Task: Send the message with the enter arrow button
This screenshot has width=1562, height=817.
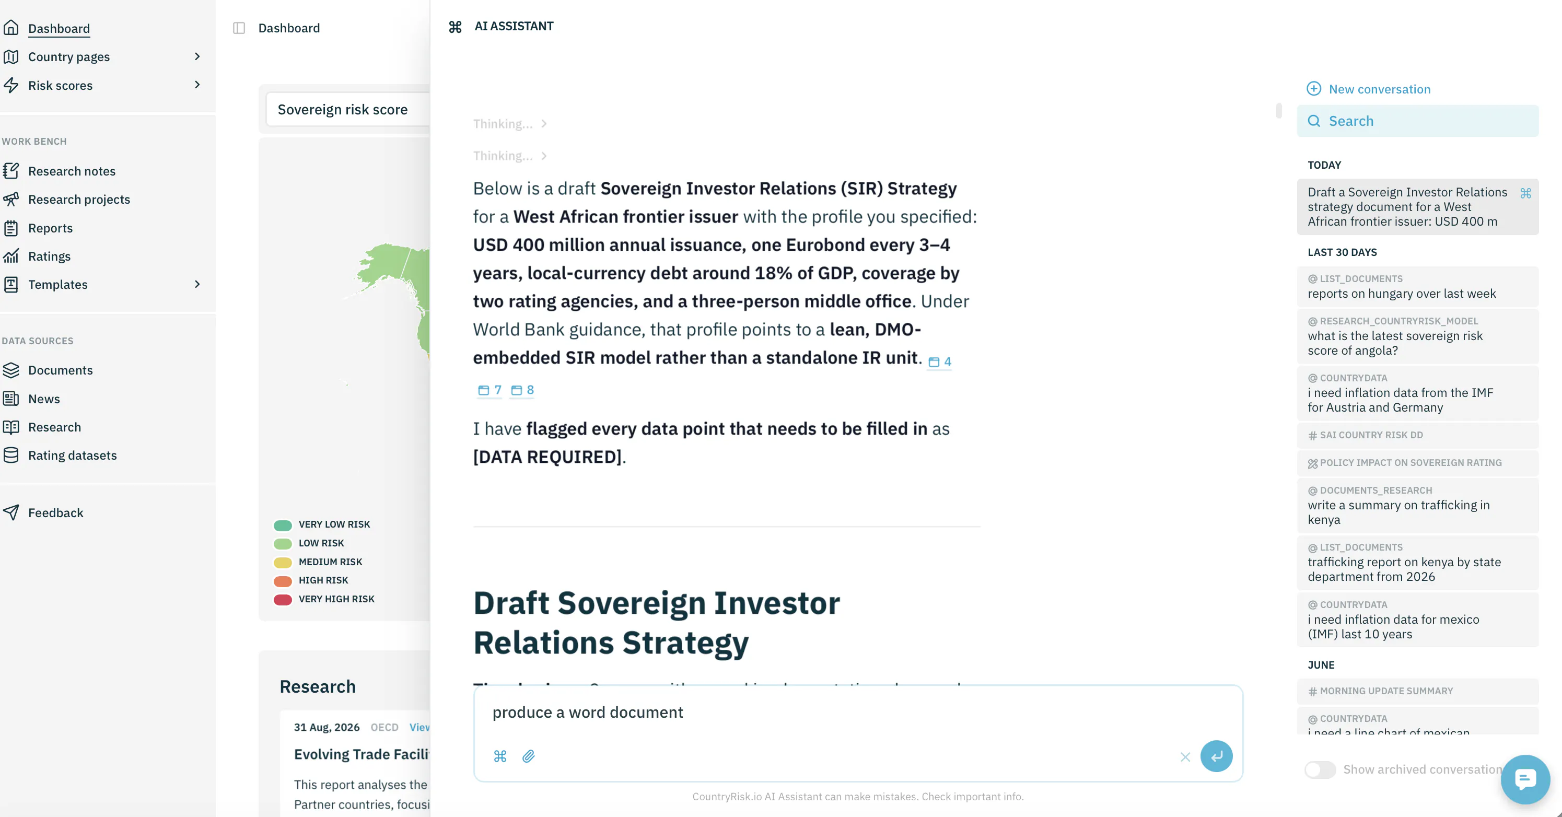Action: [x=1216, y=756]
